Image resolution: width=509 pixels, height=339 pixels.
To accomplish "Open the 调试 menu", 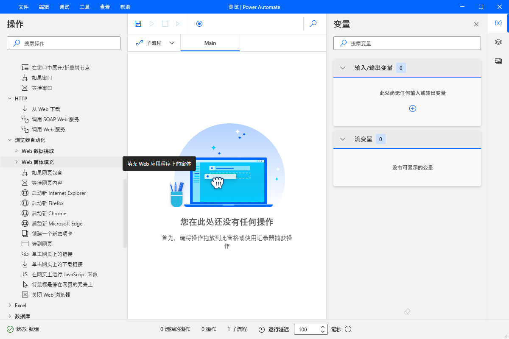I will click(64, 7).
